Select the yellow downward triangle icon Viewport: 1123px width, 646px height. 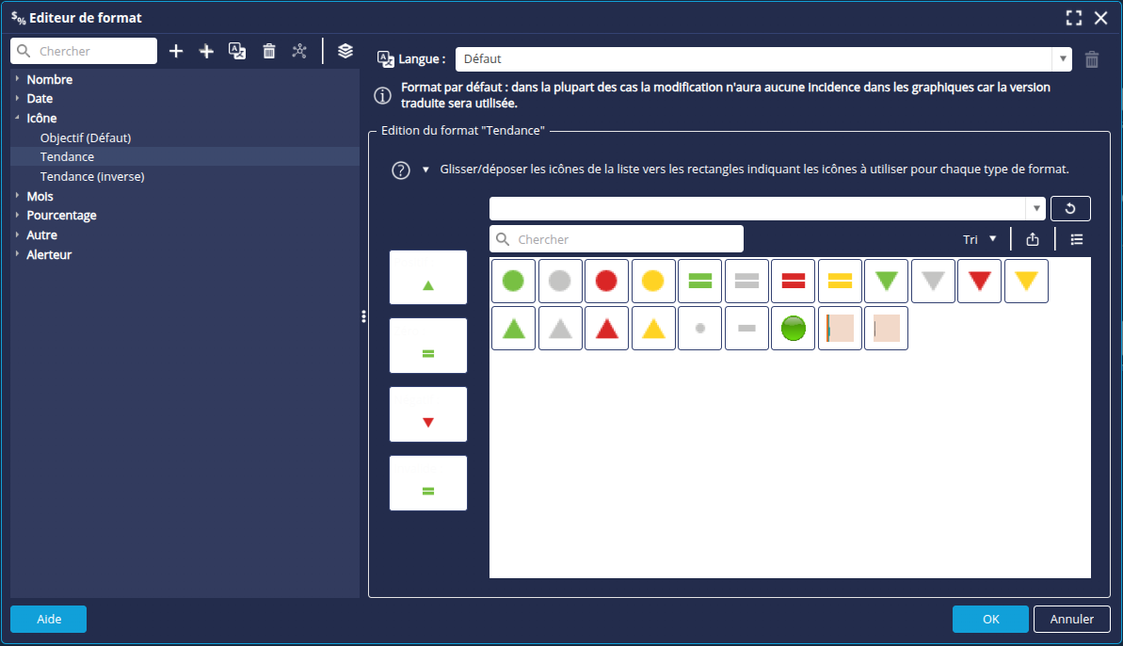point(1026,281)
